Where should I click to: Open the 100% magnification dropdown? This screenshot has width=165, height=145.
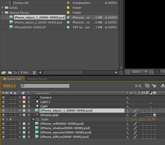pyautogui.click(x=139, y=72)
